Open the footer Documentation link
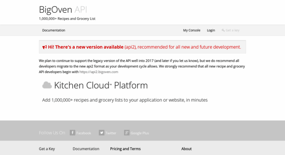The image size is (285, 155). 86,149
